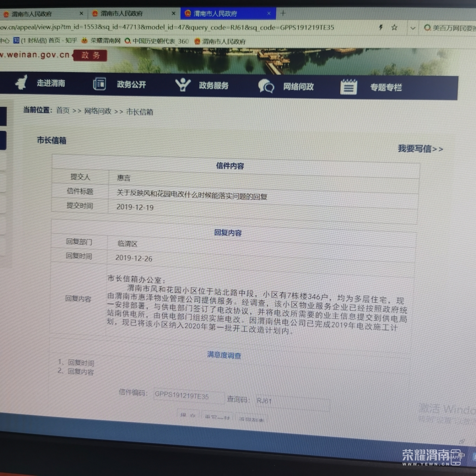The width and height of the screenshot is (476, 476).
Task: Click the document icon beside 政务公开
Action: pos(99,84)
